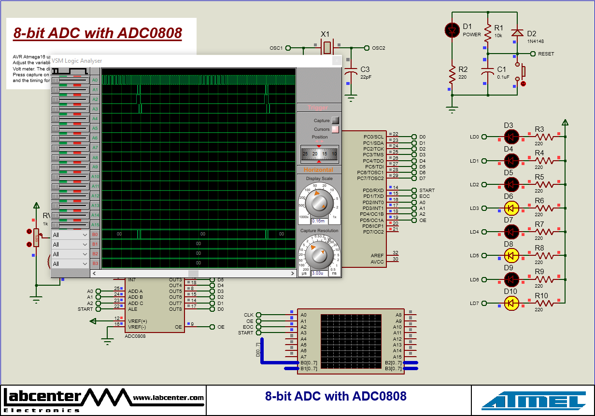
Task: Switch to the Horizontal section header
Action: pos(319,169)
